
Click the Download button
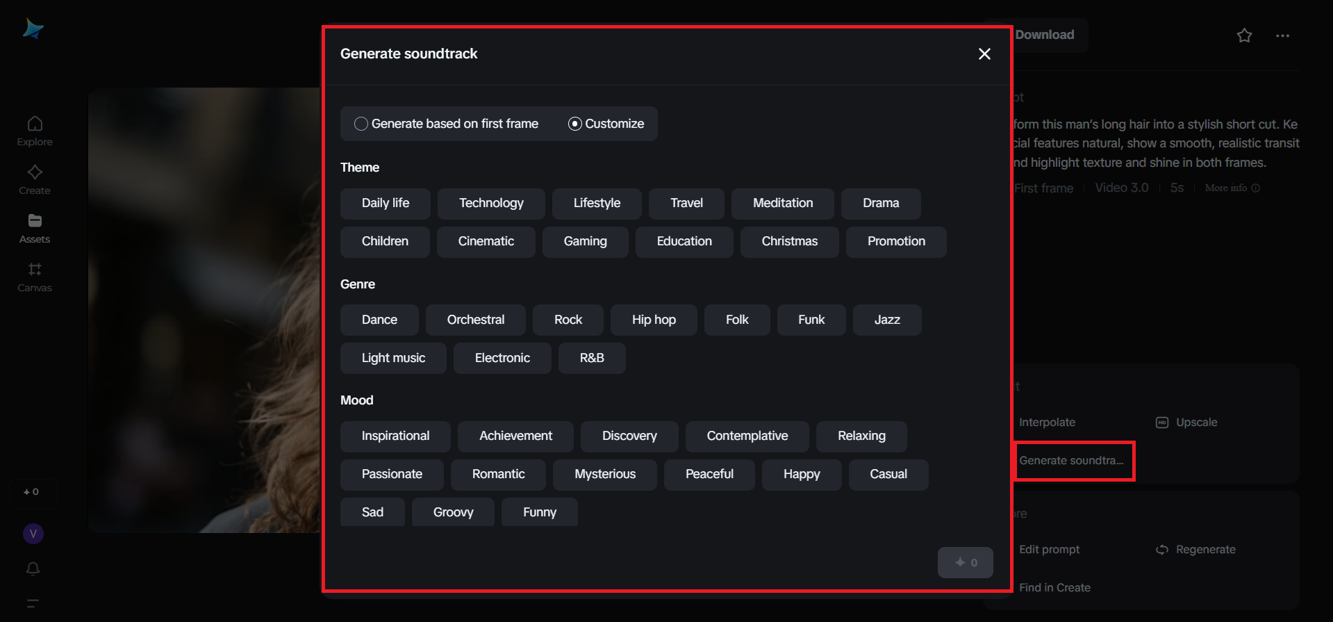(x=1044, y=35)
